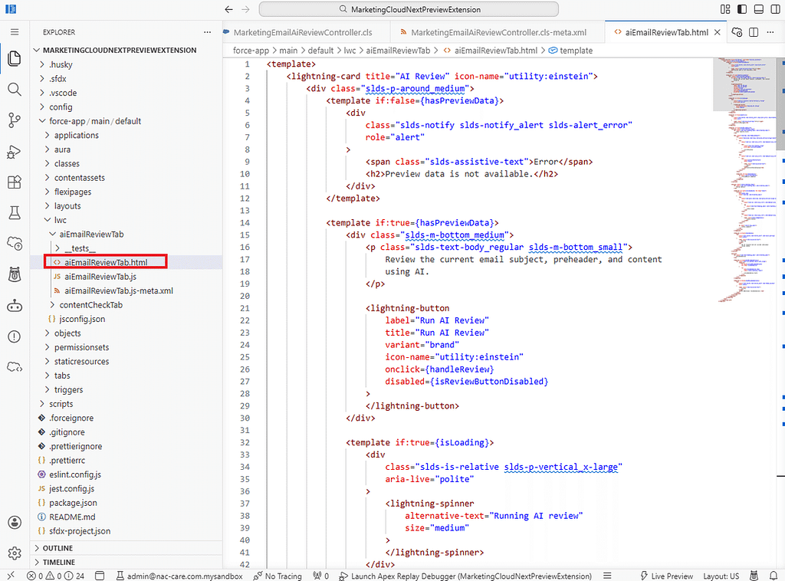Close the aiEmailReviewTab.html tab
The width and height of the screenshot is (785, 581).
(x=718, y=32)
